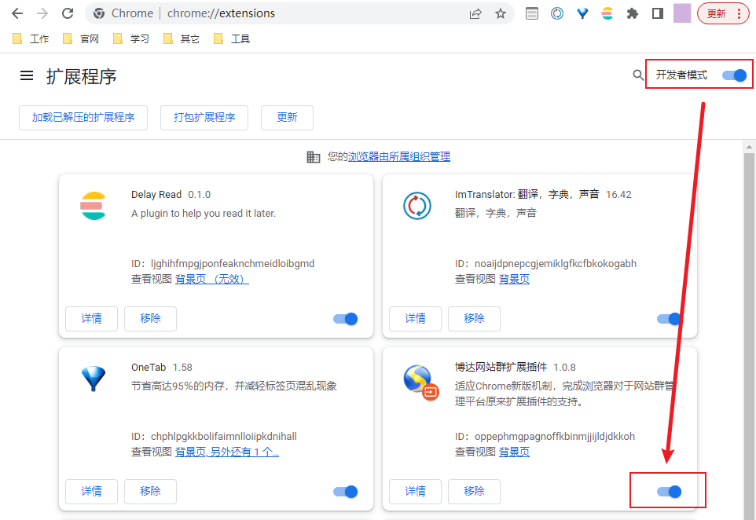Click the ImTranslator extension logo
This screenshot has width=756, height=520.
click(417, 206)
